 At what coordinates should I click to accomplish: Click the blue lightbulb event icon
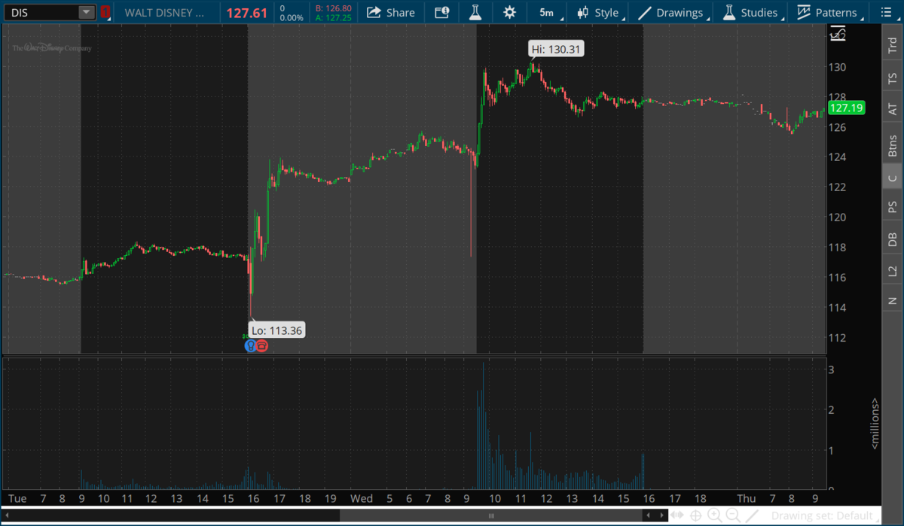(250, 346)
